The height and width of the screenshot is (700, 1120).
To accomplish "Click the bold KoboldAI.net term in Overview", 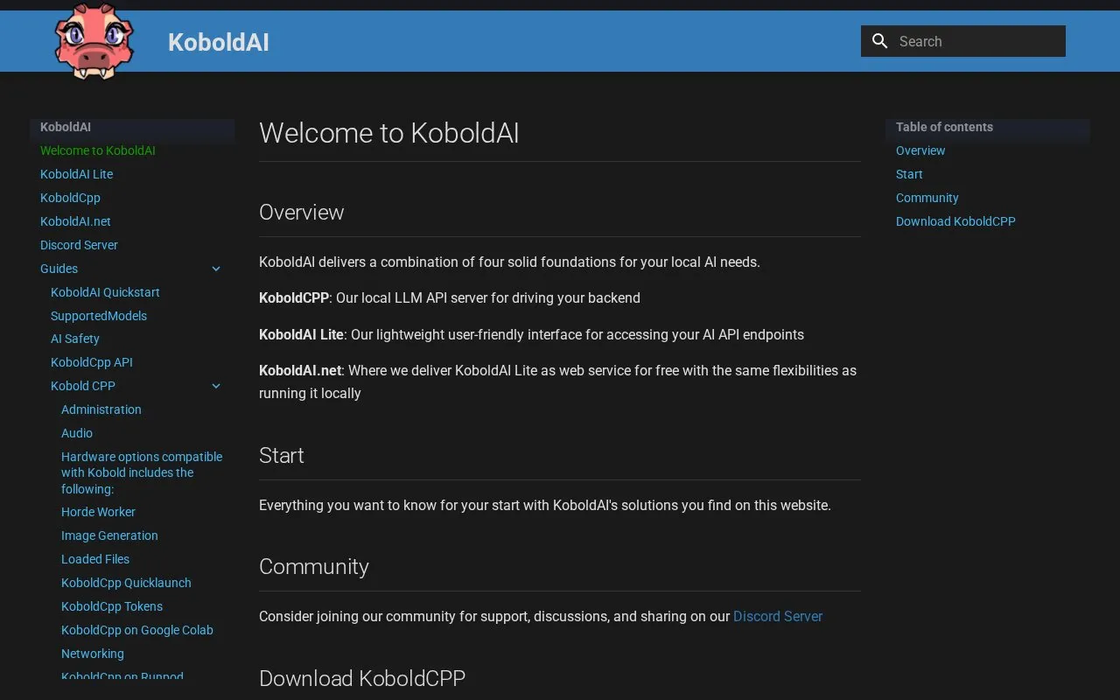I will coord(300,370).
